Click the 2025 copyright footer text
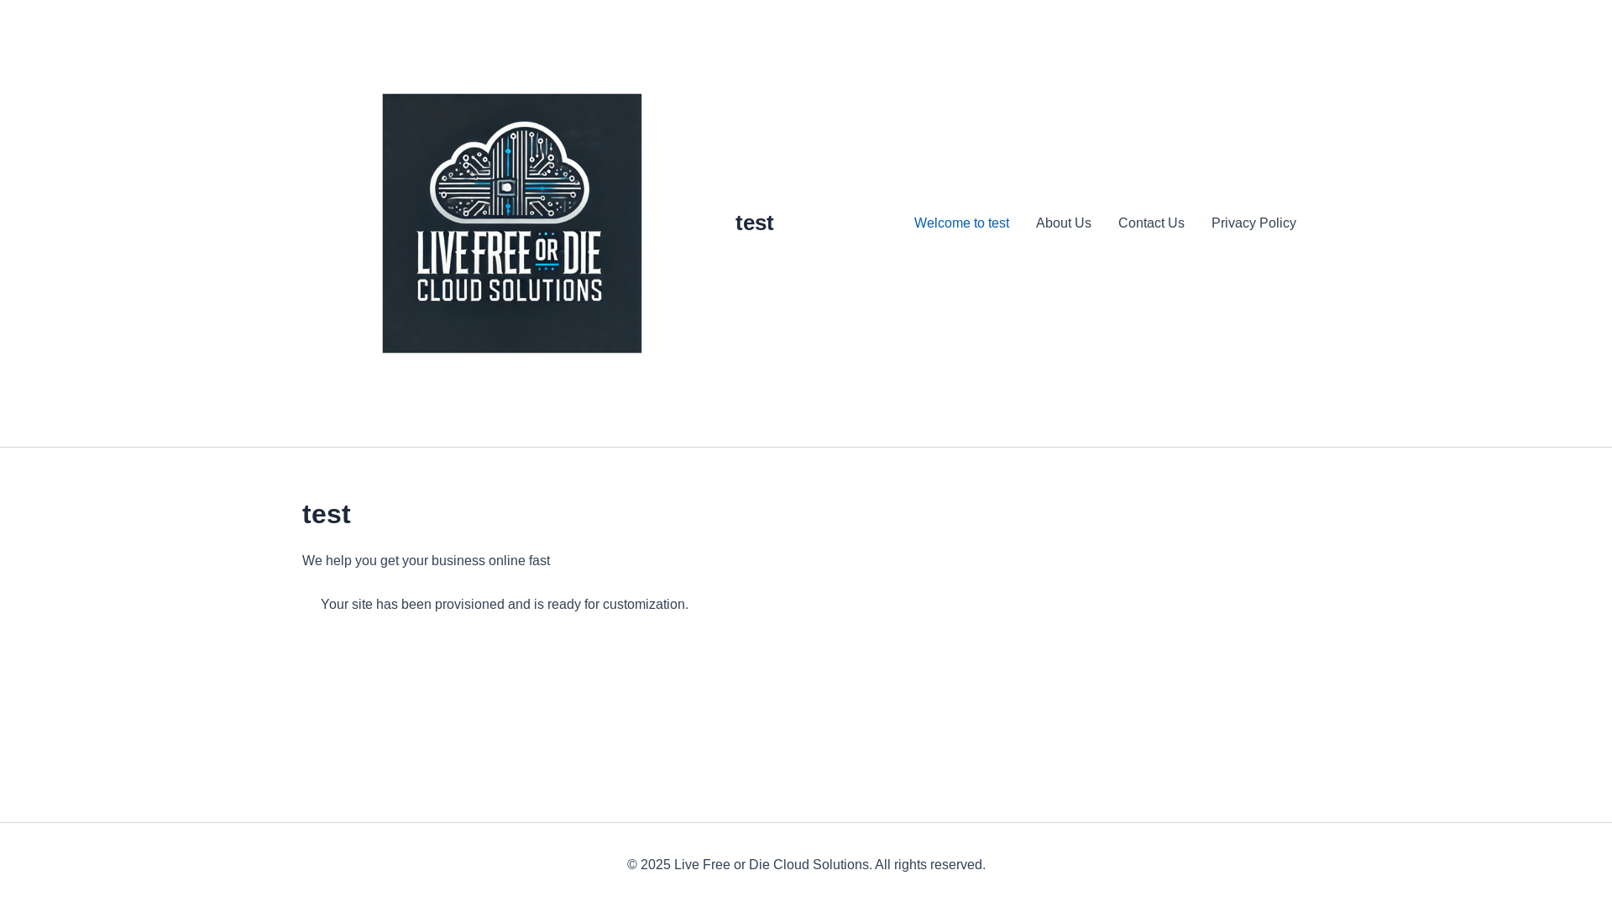1612x907 pixels. pyautogui.click(x=806, y=865)
